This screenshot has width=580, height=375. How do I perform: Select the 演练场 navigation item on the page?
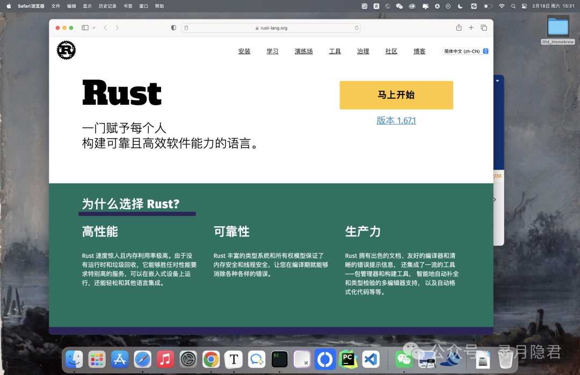click(303, 51)
